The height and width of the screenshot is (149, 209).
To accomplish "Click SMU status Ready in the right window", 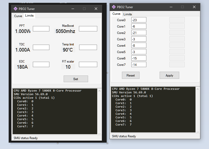I will point(124,136).
